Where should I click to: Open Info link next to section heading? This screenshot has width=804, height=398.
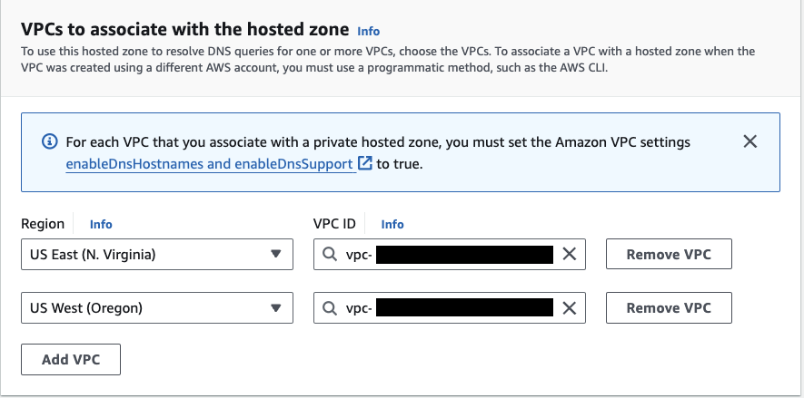pos(369,31)
